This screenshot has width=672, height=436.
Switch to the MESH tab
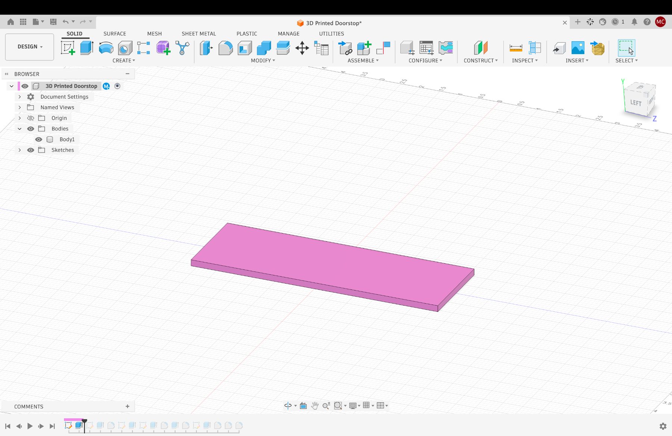coord(154,34)
